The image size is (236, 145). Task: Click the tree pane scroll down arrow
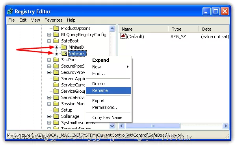[112, 126]
